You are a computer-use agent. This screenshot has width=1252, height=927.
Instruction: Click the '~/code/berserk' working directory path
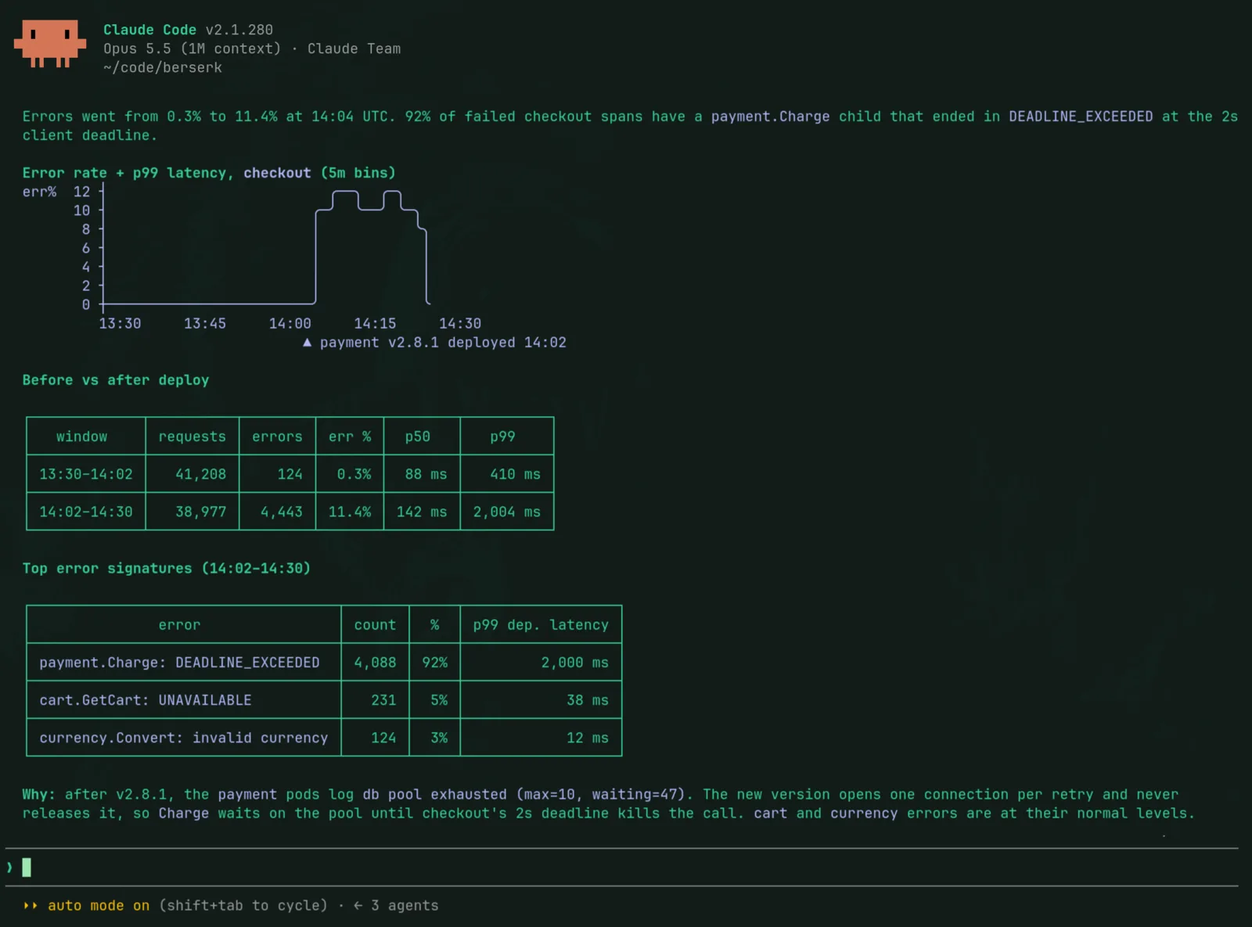click(x=163, y=67)
